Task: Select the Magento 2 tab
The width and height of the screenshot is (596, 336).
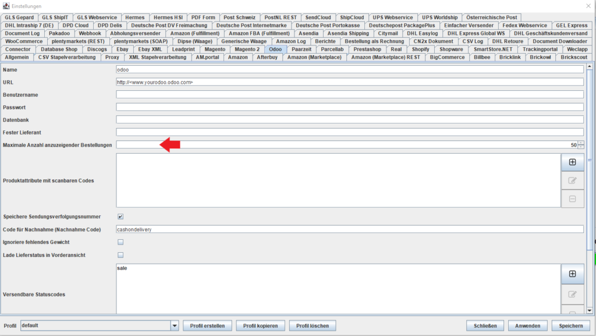Action: [247, 49]
